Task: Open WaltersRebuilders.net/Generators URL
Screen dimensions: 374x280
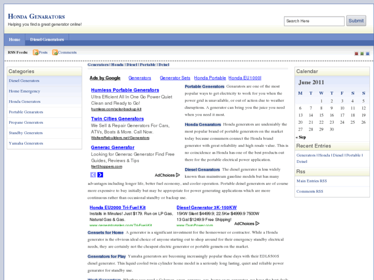Action: pos(120,138)
